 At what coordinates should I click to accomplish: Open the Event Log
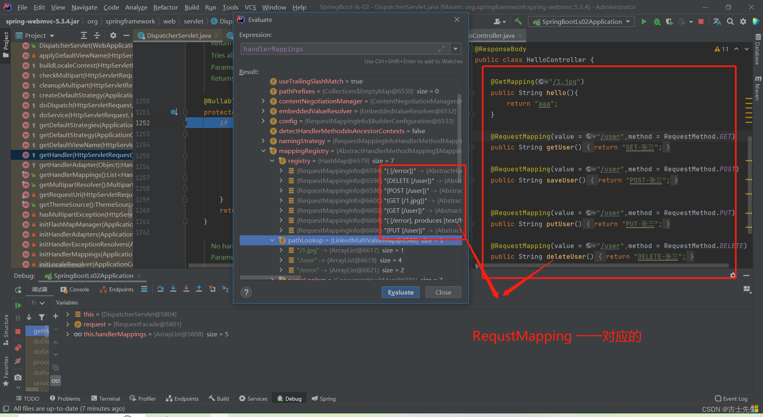pos(731,399)
